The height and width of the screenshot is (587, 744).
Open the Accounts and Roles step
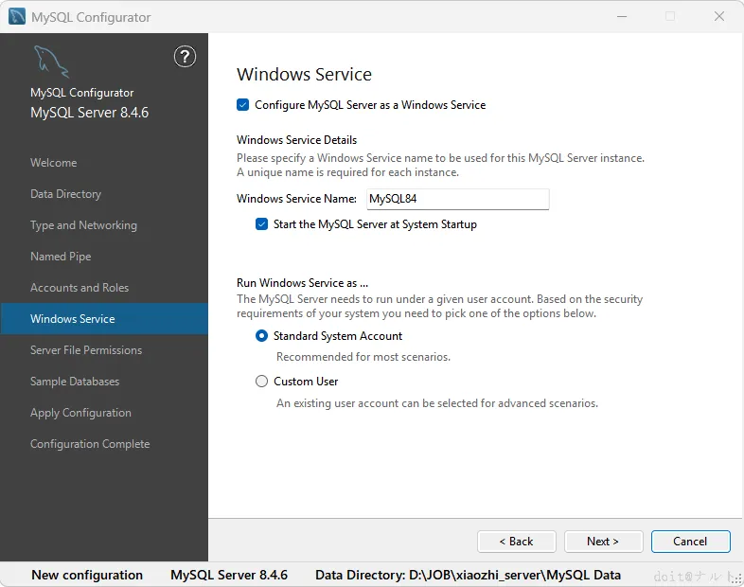coord(80,288)
